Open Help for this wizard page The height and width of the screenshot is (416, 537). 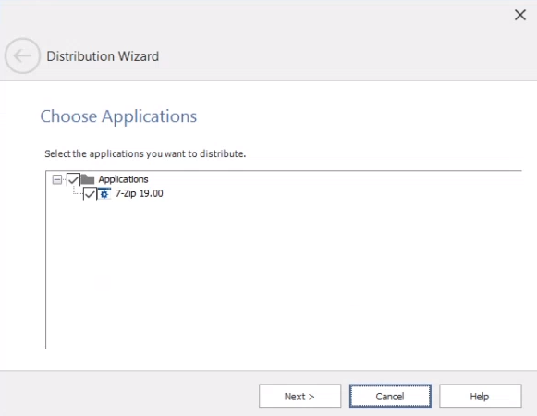[481, 397]
